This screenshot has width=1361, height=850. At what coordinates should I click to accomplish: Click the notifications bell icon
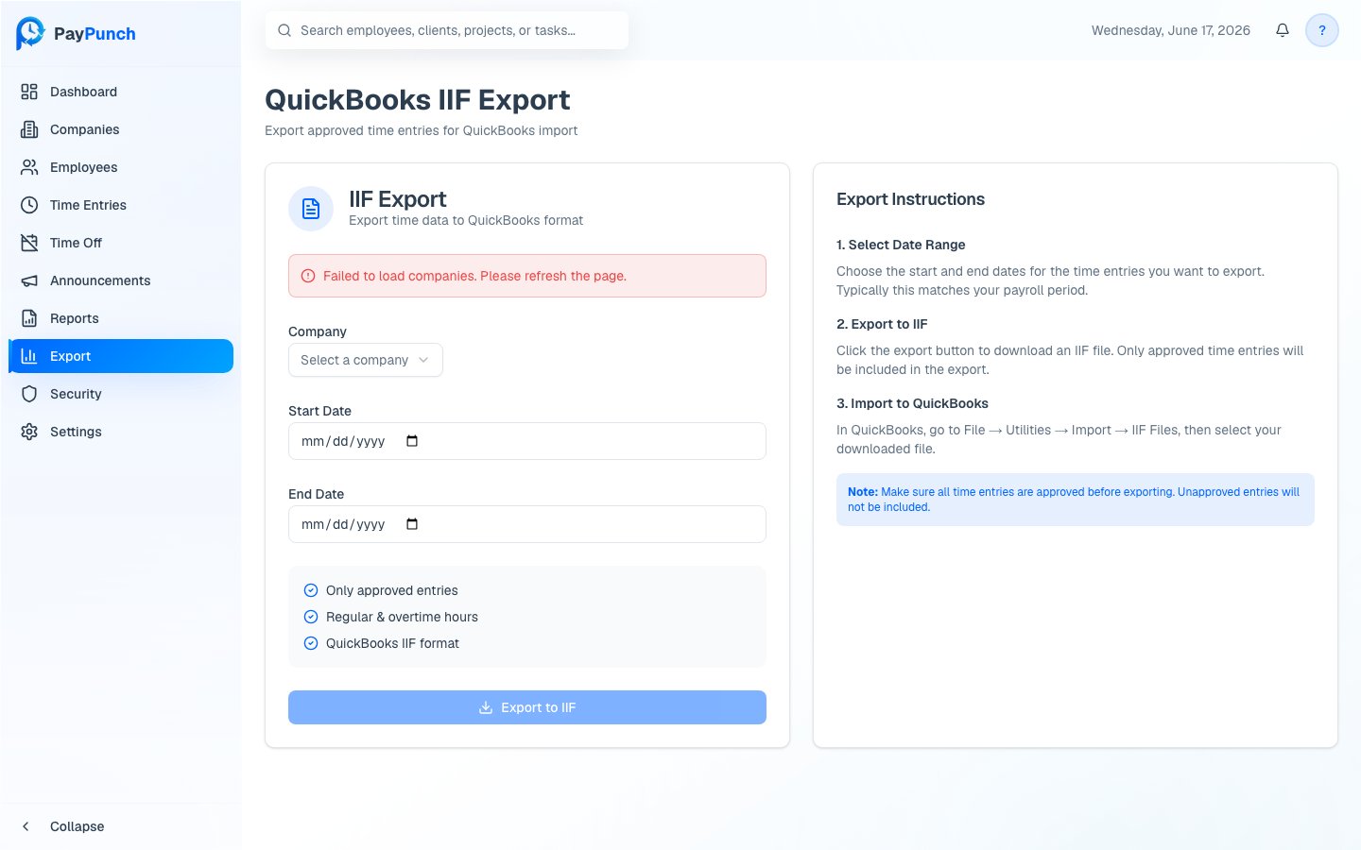[1283, 30]
